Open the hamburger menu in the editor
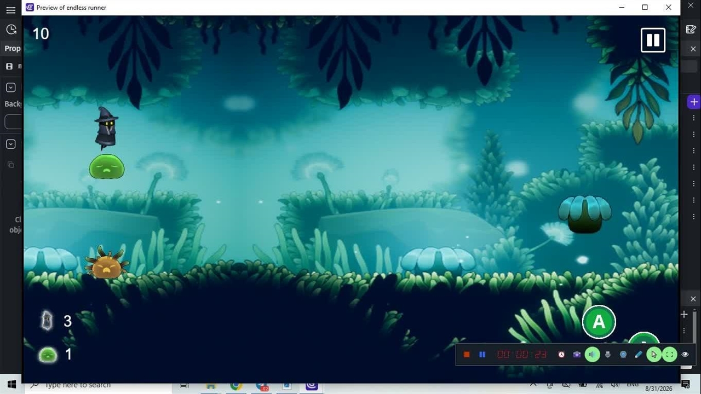This screenshot has width=701, height=394. 10,10
